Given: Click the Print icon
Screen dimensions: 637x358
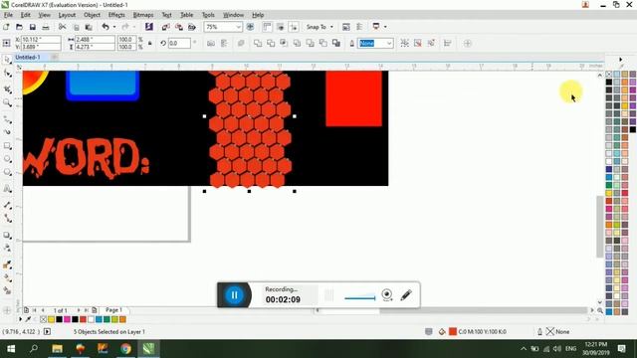Looking at the screenshot, I should [46, 27].
